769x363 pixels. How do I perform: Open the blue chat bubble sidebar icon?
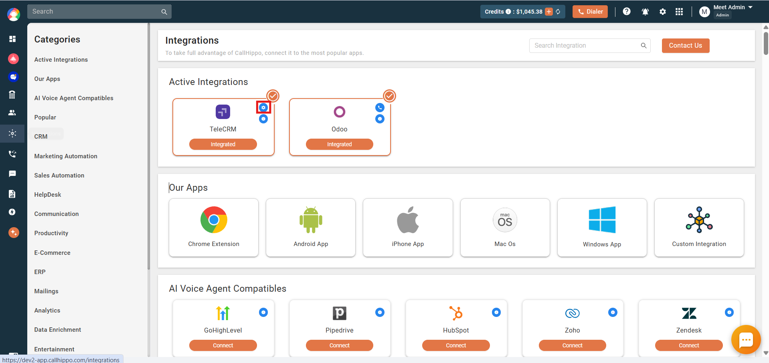tap(13, 77)
